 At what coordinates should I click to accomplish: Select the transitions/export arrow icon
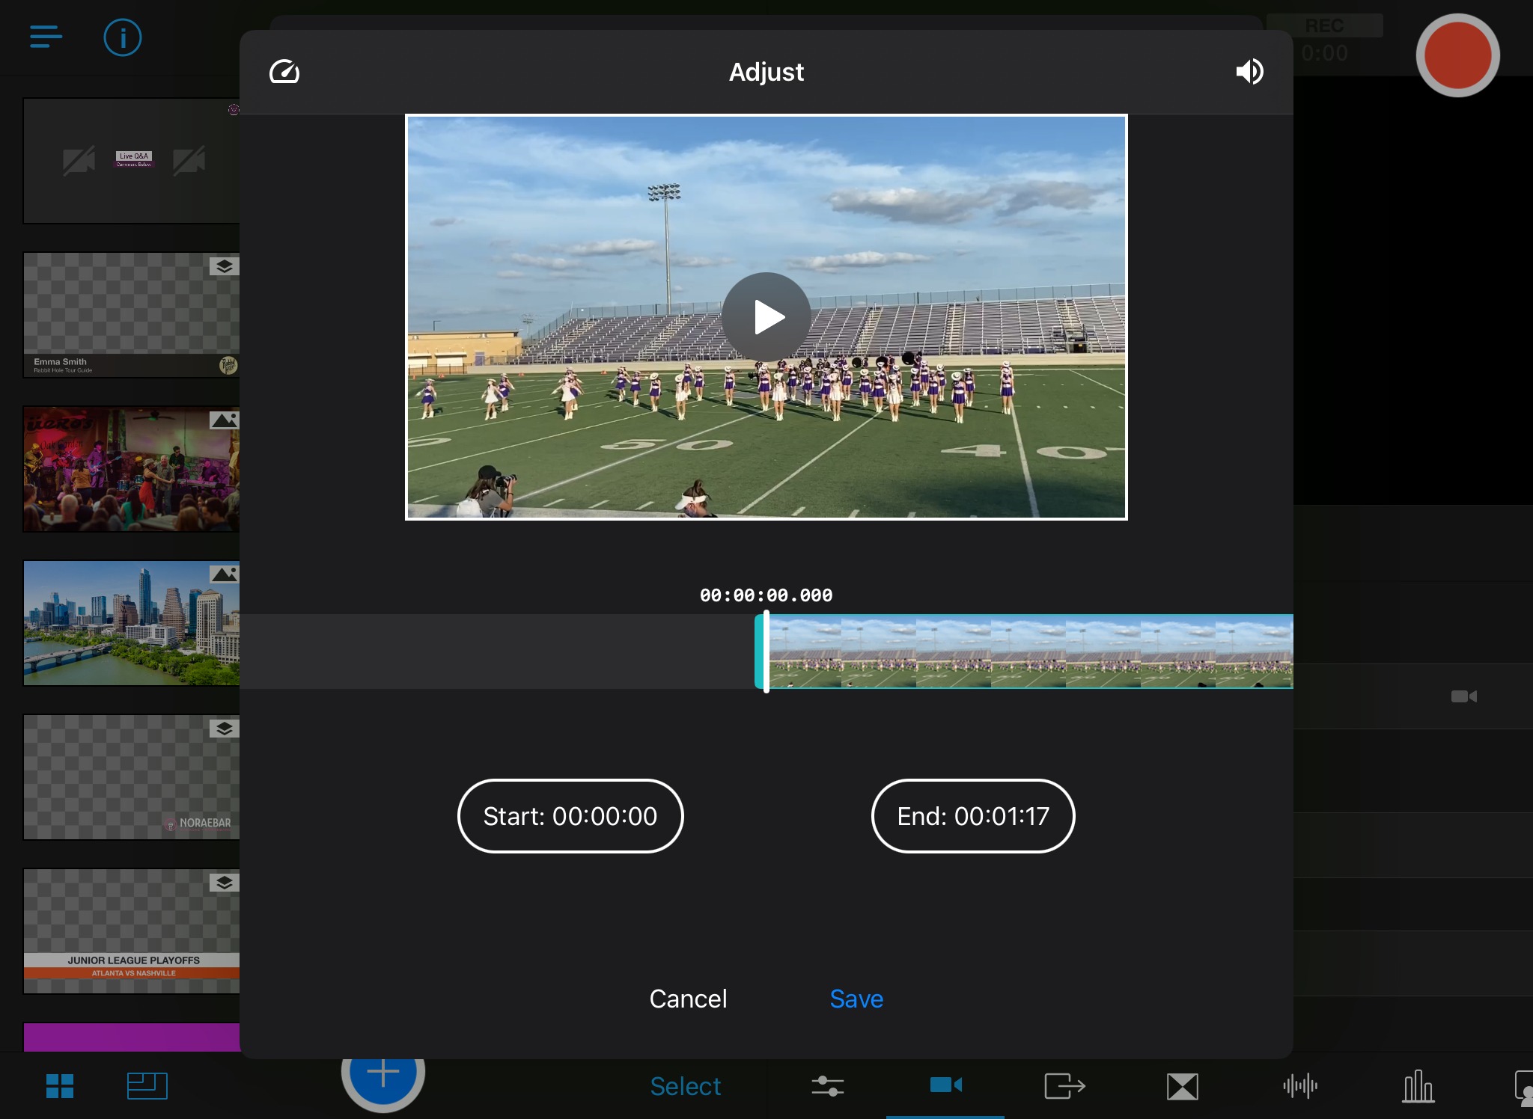click(1063, 1085)
